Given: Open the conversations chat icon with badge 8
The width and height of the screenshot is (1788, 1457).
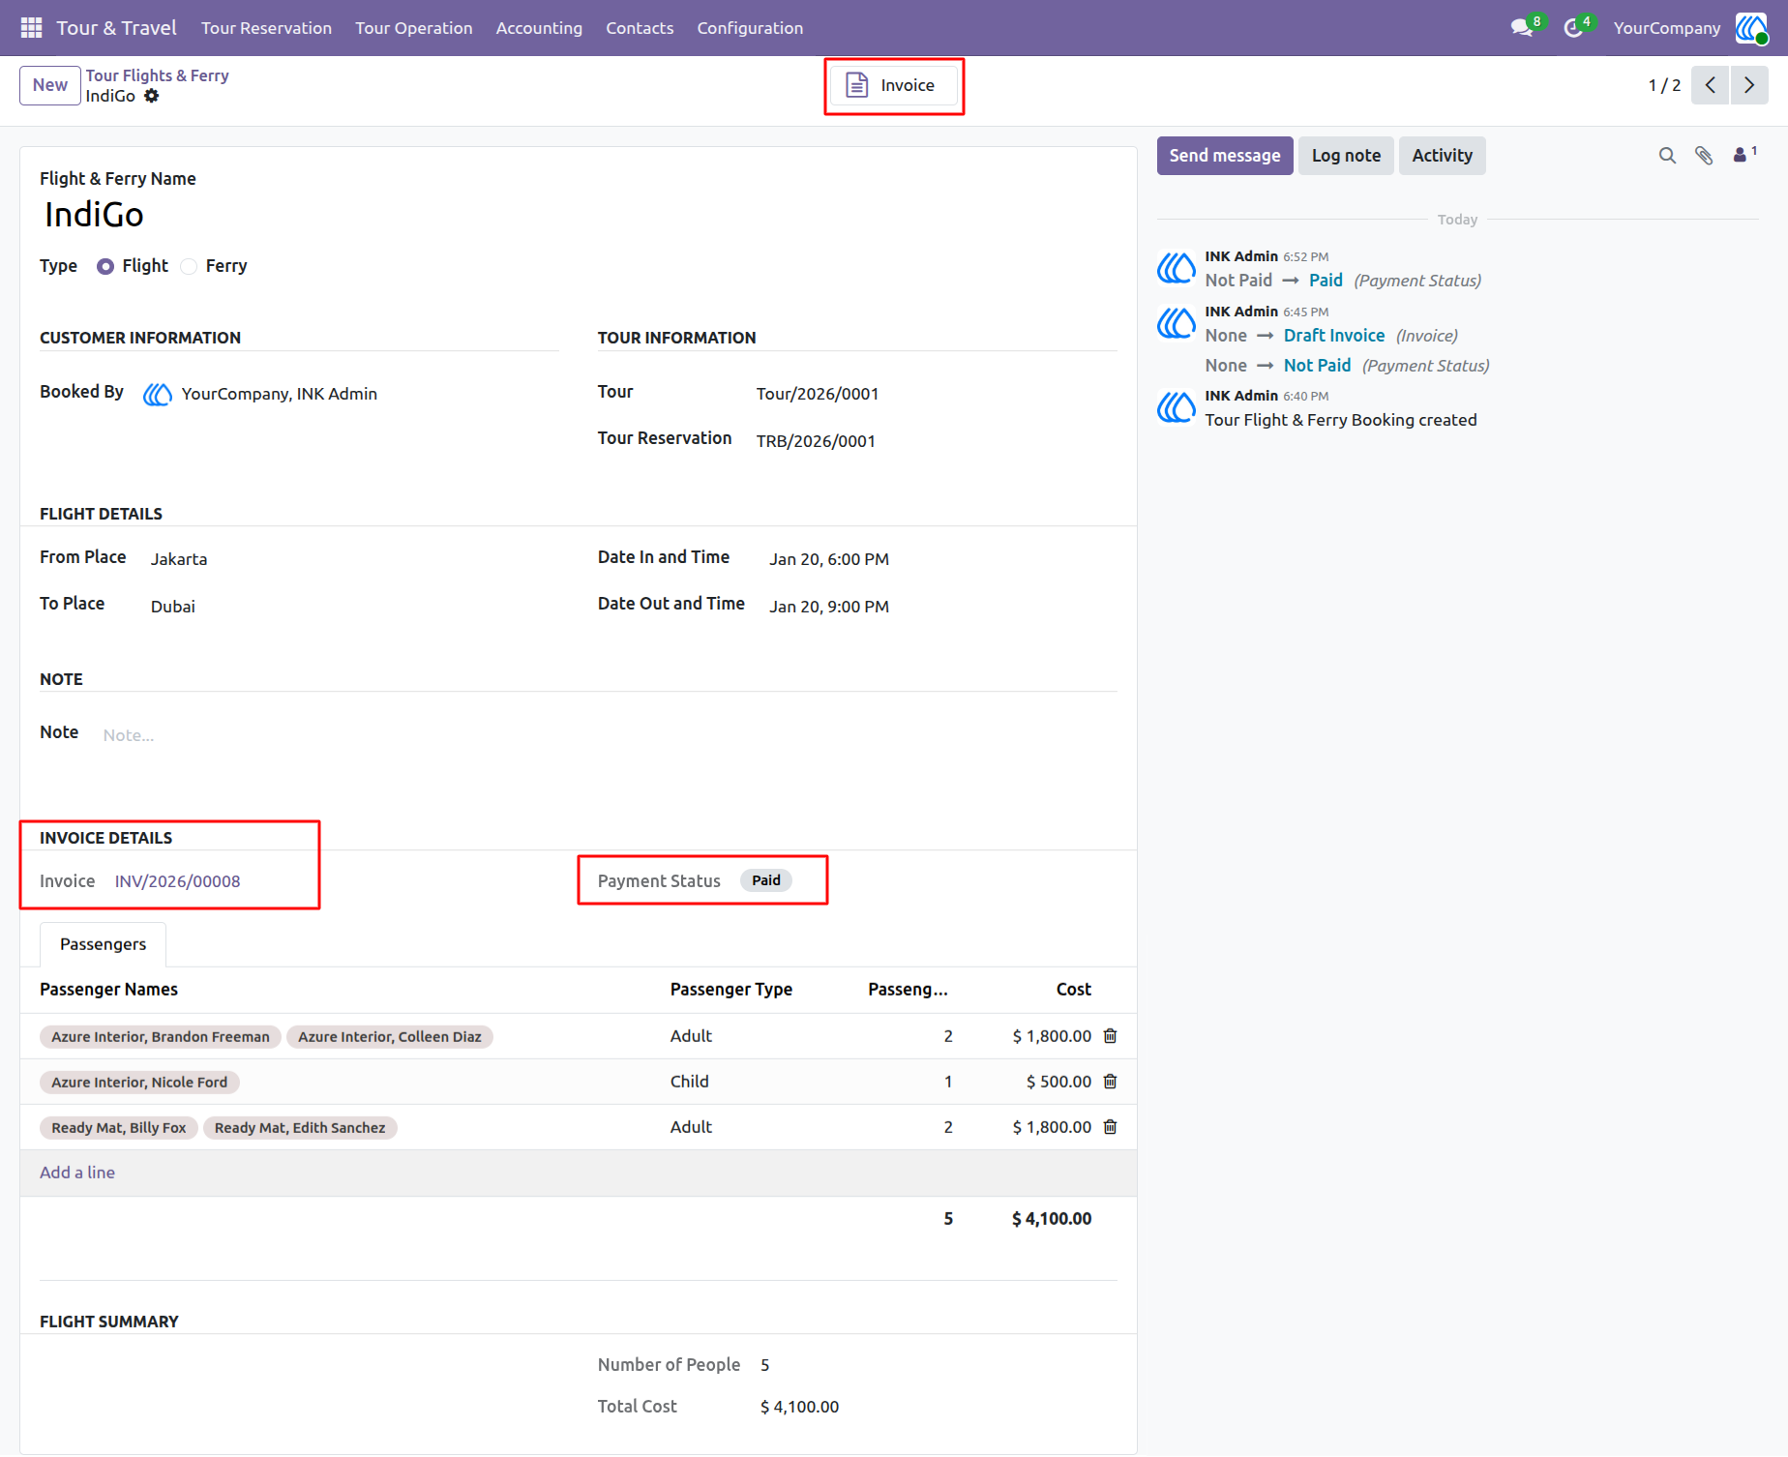Looking at the screenshot, I should tap(1523, 28).
